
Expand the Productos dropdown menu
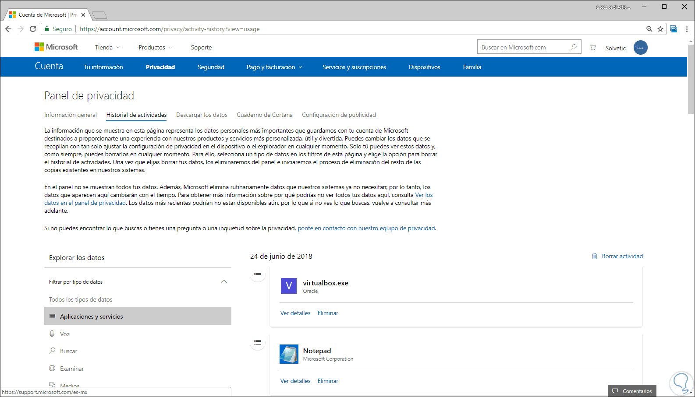(x=156, y=47)
